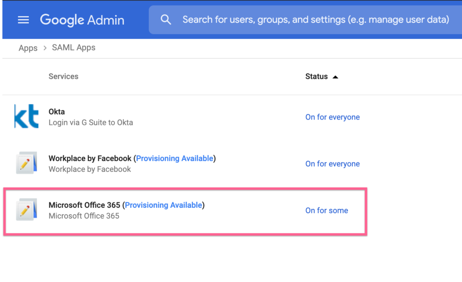Click the Microsoft Office 365 app icon
The width and height of the screenshot is (462, 282).
[x=26, y=209]
